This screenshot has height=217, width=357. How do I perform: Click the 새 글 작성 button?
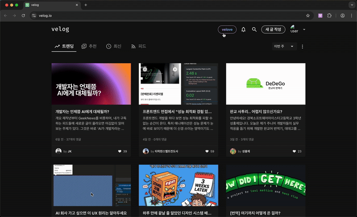coord(273,29)
